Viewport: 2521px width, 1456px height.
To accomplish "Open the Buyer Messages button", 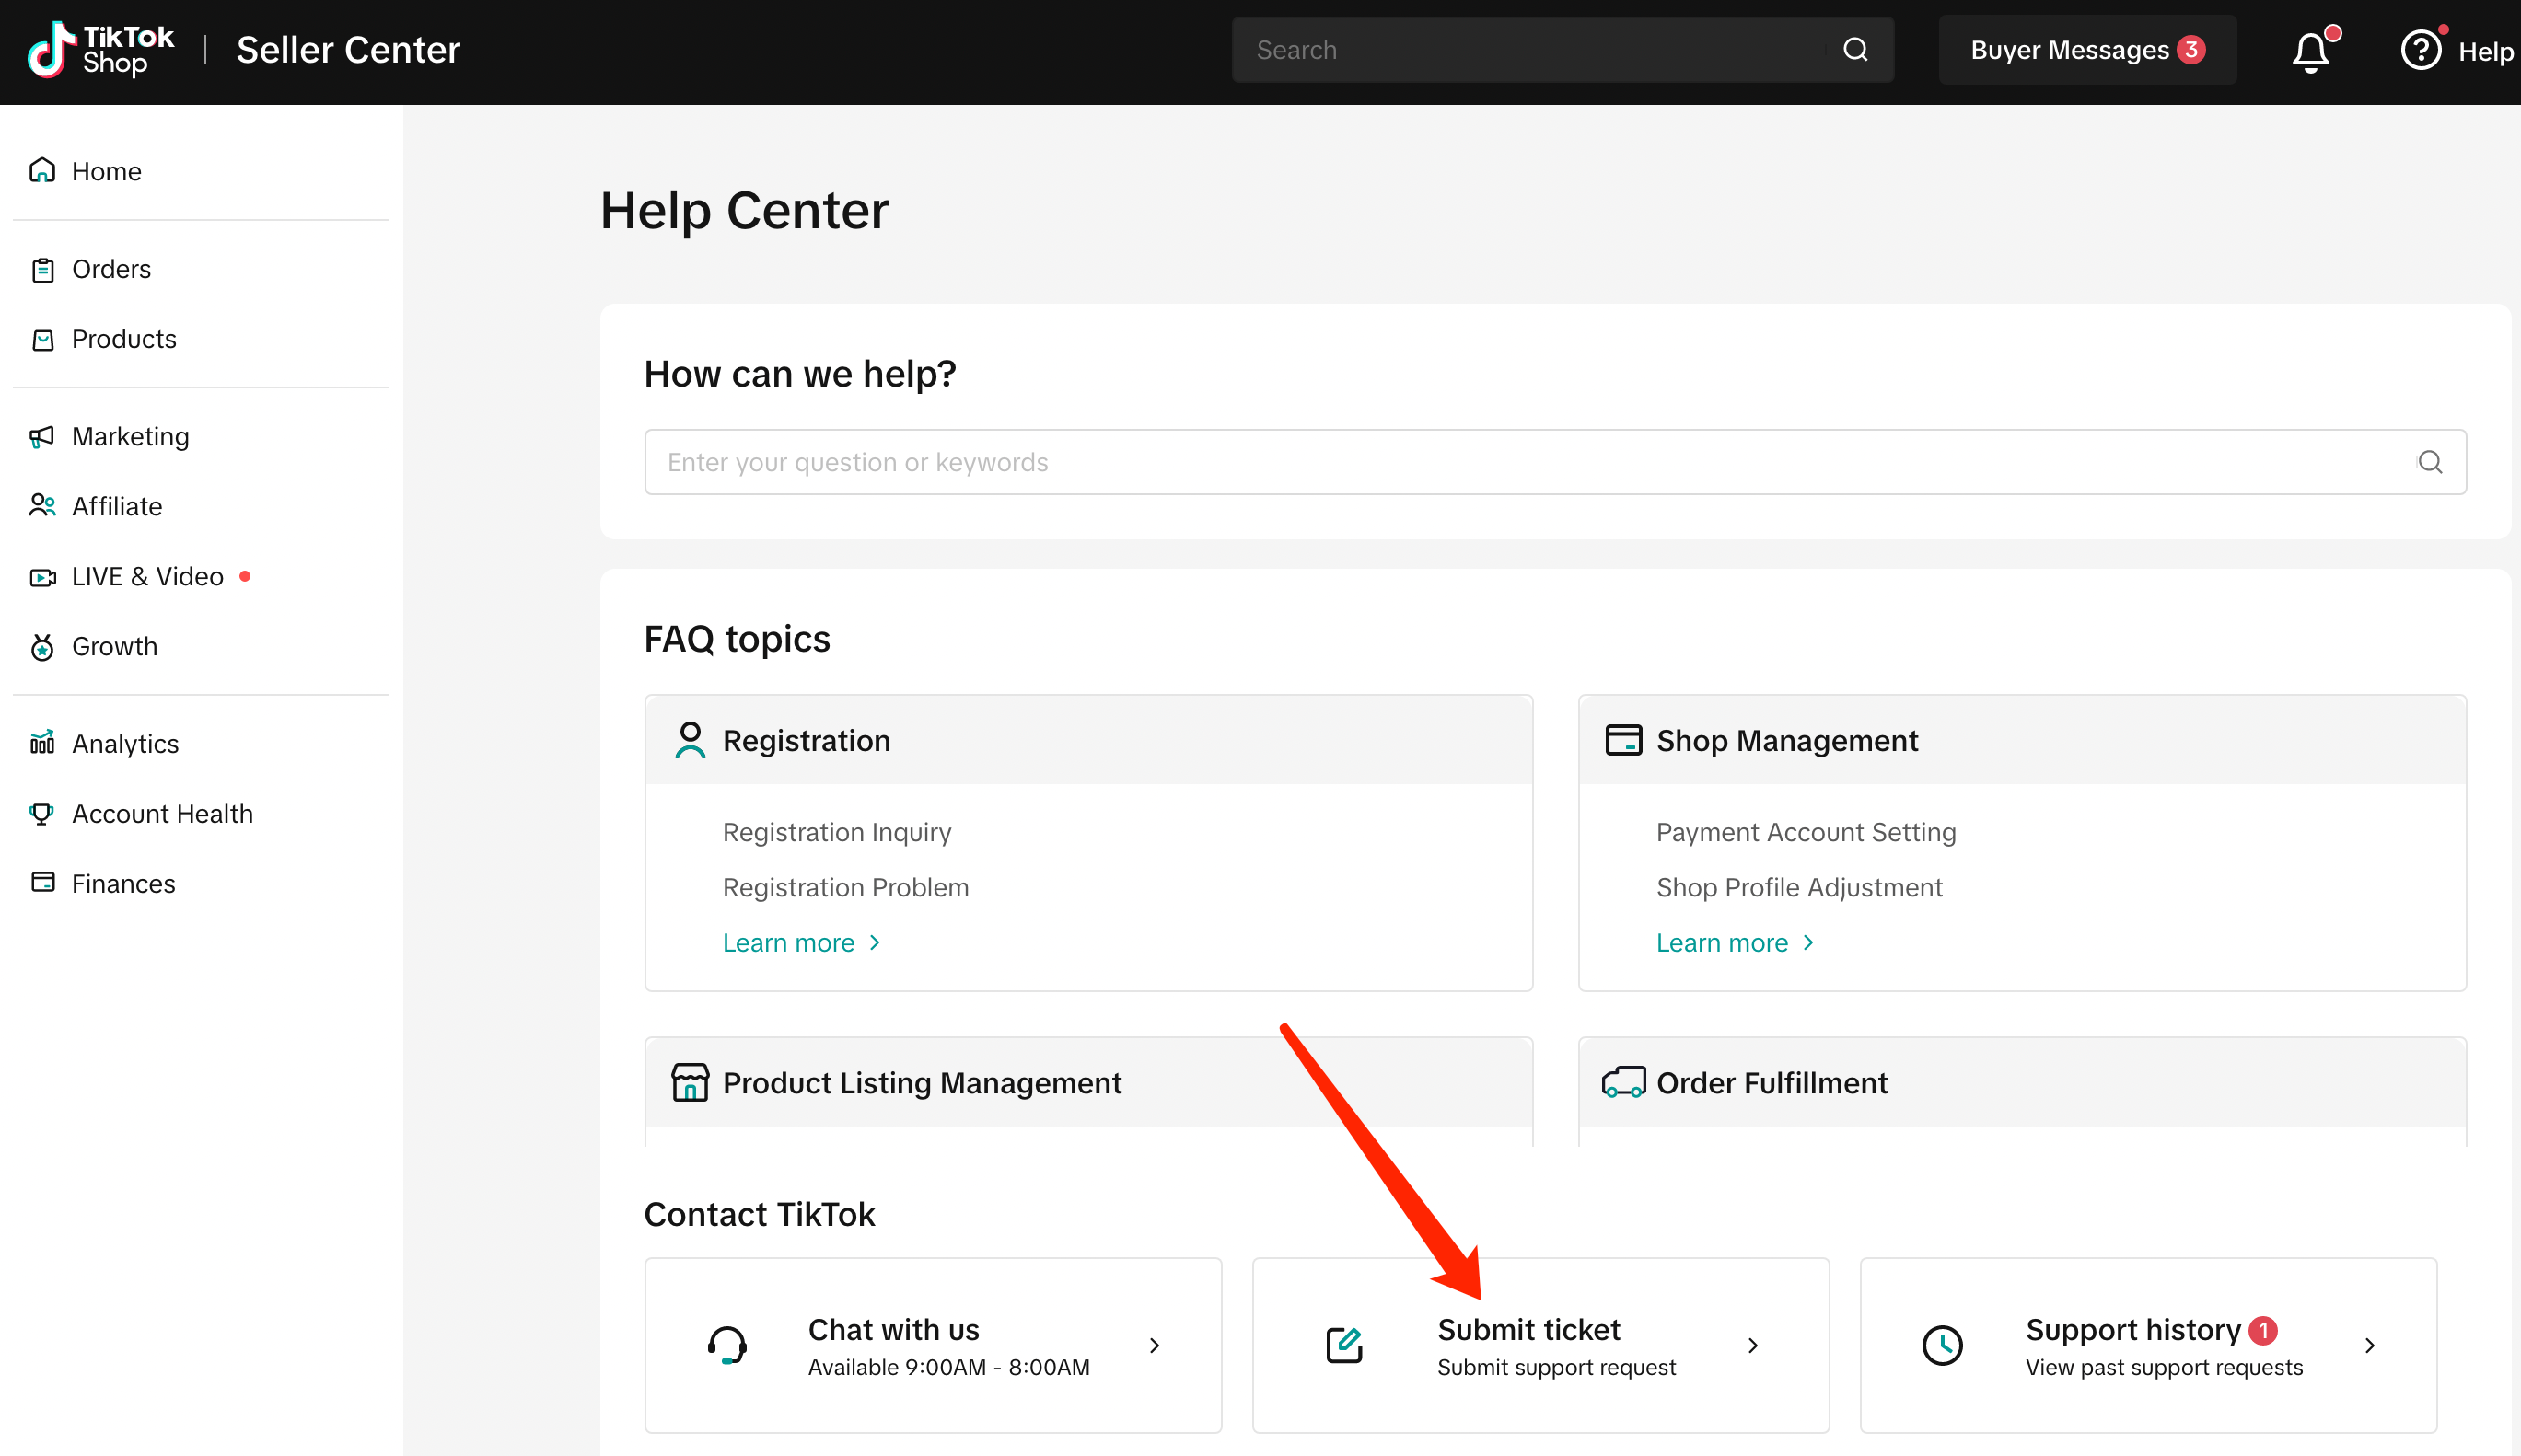I will point(2085,50).
